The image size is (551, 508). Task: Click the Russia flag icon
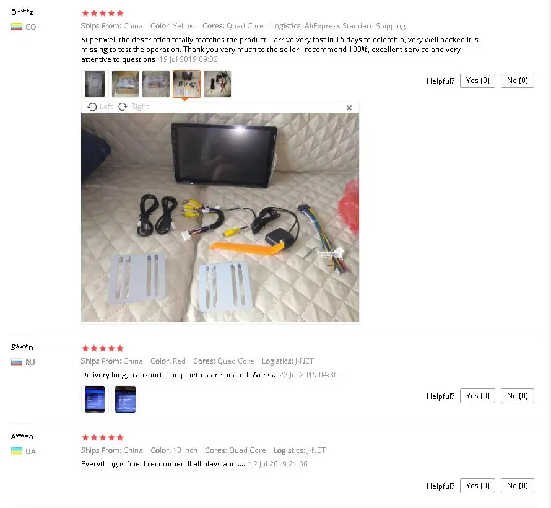(17, 362)
